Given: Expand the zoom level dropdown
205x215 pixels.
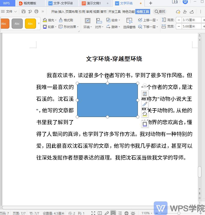Looking at the screenshot, I should coord(151,213).
